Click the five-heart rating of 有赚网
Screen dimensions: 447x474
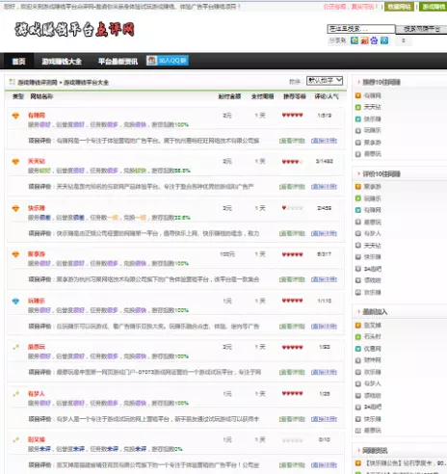pyautogui.click(x=292, y=116)
